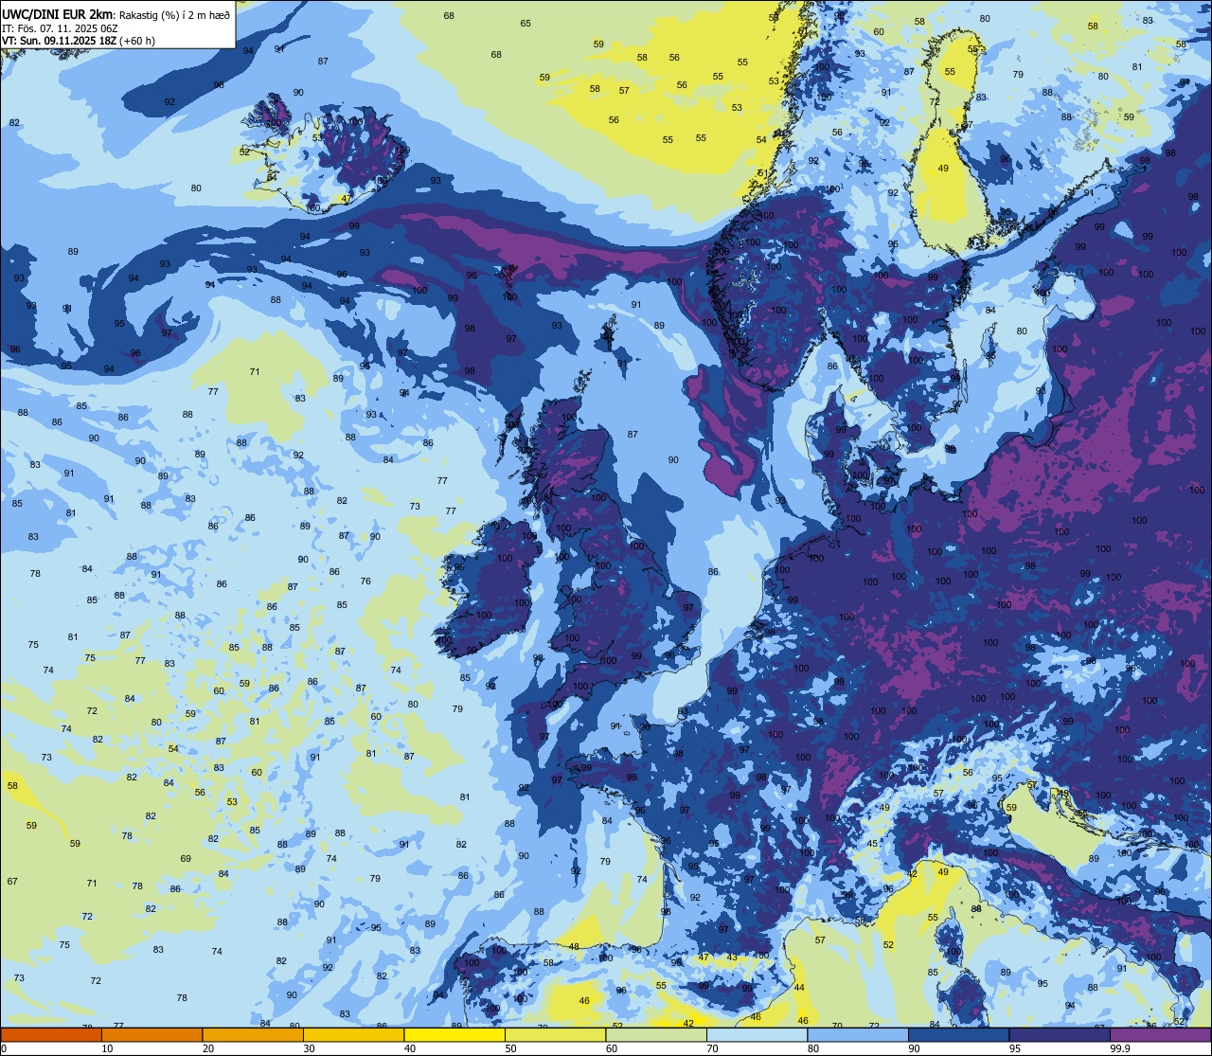Click the '60' label under the legend bar
This screenshot has width=1212, height=1056.
[612, 1048]
